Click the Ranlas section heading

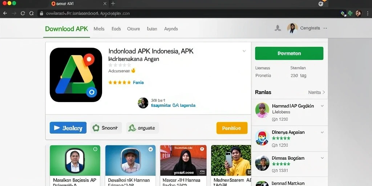(263, 92)
